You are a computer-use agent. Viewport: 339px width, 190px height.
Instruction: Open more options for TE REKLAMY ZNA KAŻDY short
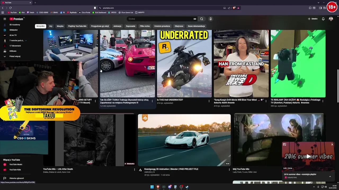pos(323,101)
